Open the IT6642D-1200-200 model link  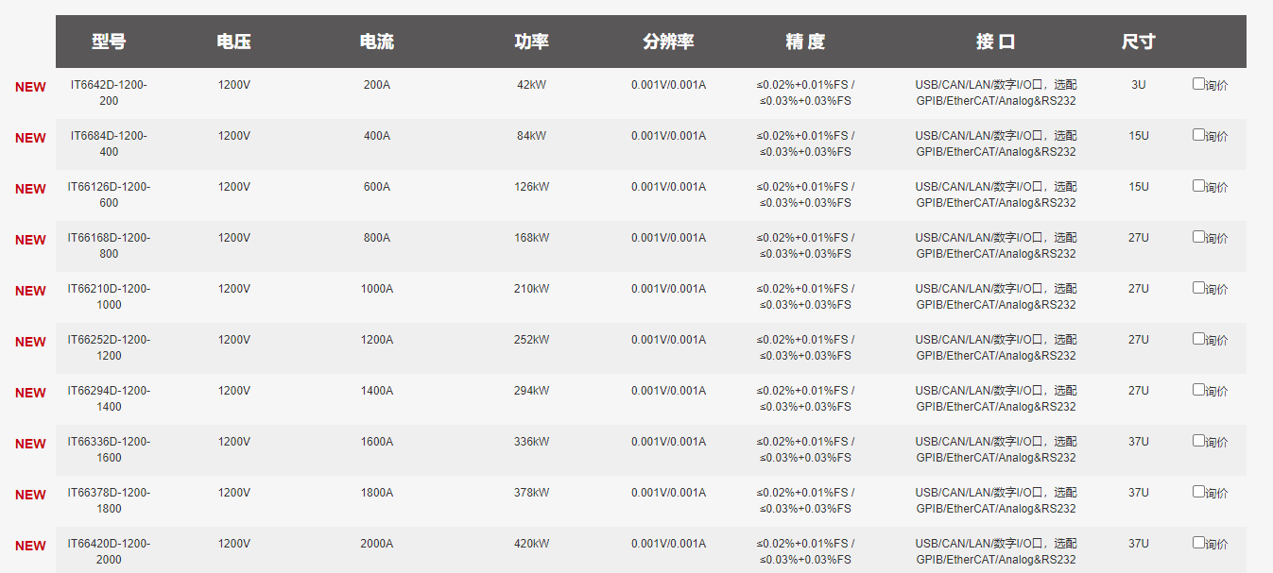click(109, 93)
